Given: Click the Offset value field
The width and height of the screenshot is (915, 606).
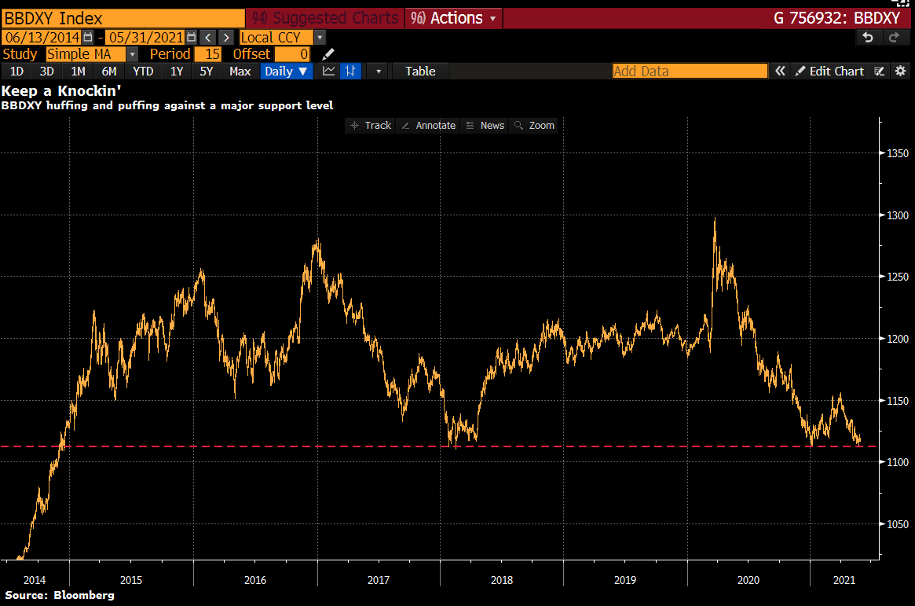Looking at the screenshot, I should [291, 54].
